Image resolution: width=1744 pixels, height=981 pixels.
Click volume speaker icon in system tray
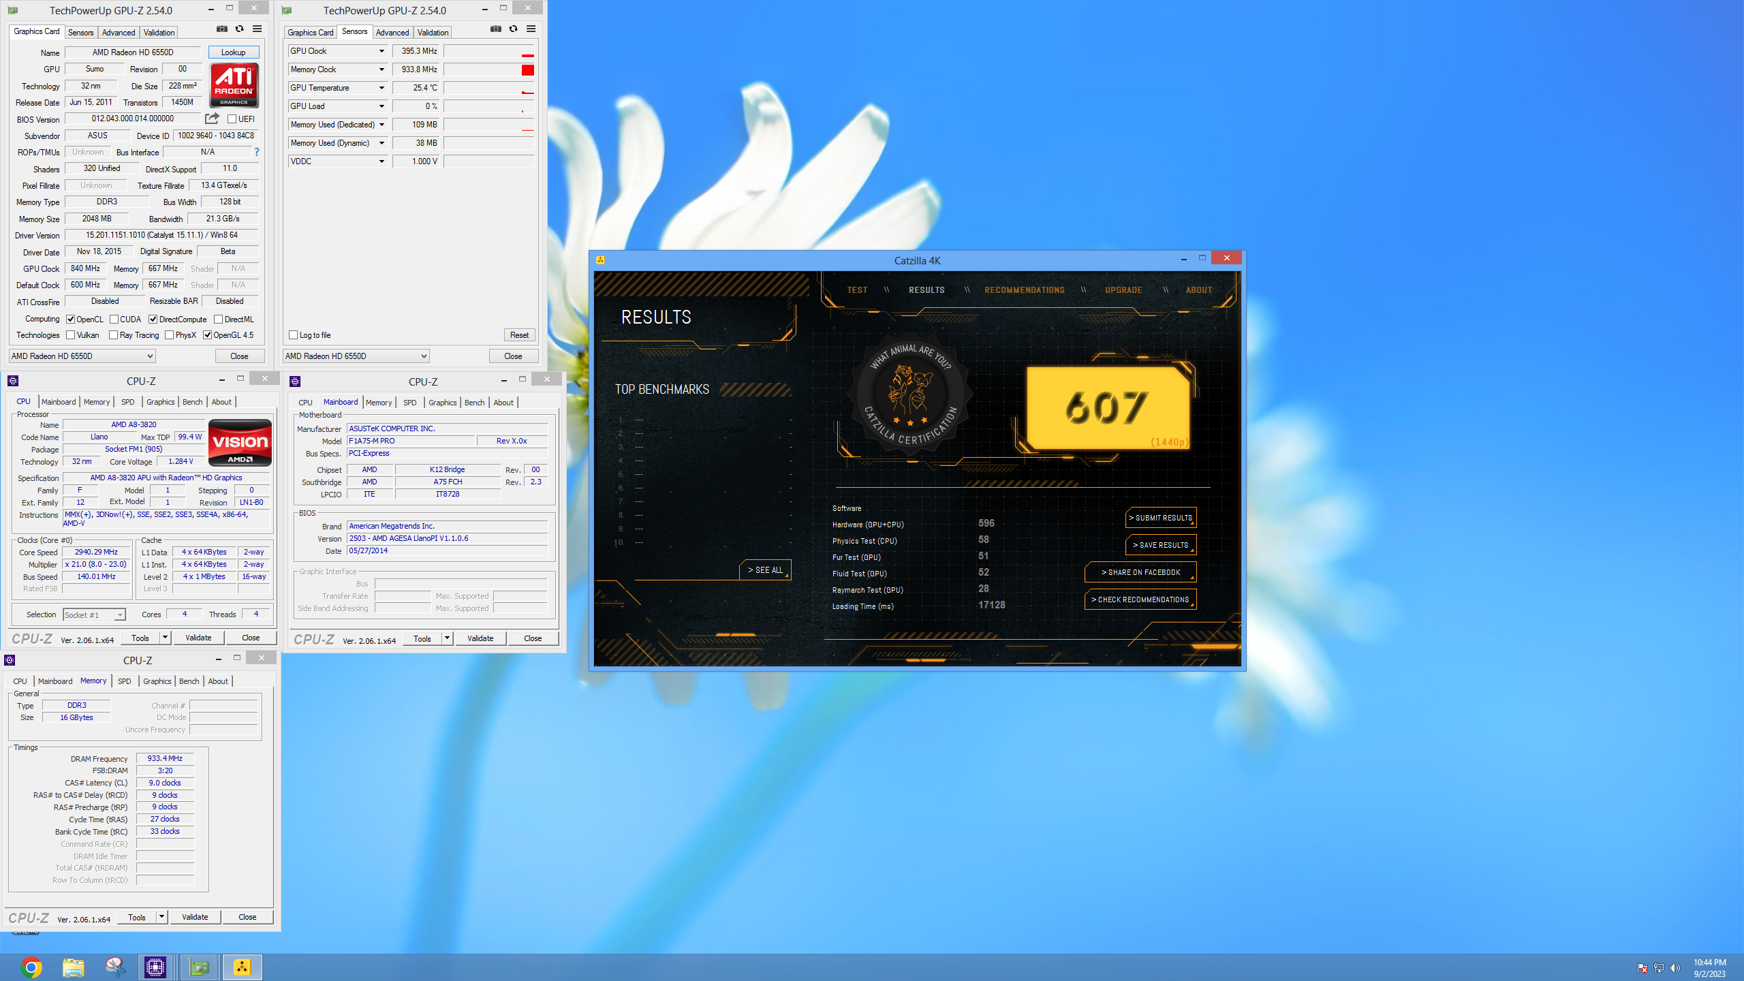coord(1675,968)
